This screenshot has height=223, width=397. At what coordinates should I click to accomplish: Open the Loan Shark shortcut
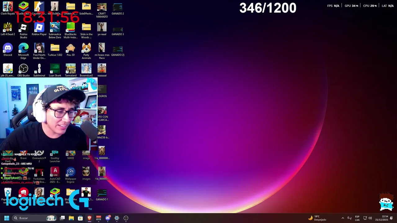pos(55,70)
